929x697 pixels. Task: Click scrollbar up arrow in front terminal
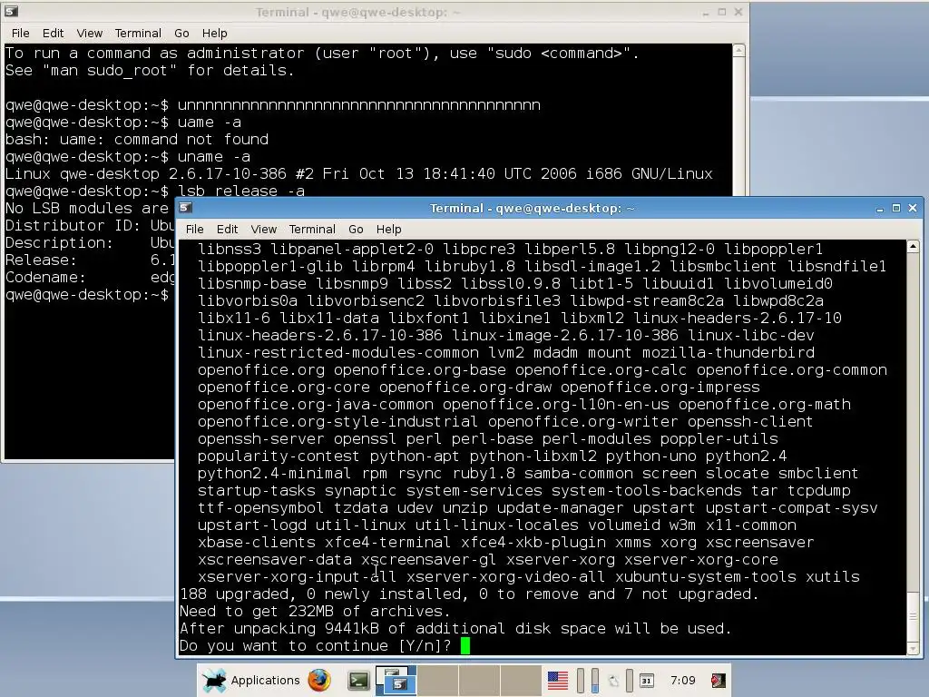point(913,246)
